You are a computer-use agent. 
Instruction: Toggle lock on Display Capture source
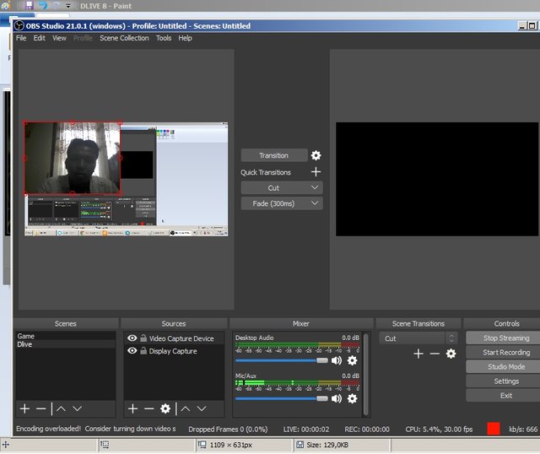click(143, 351)
